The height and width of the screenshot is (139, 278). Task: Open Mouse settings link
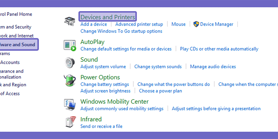tap(178, 24)
